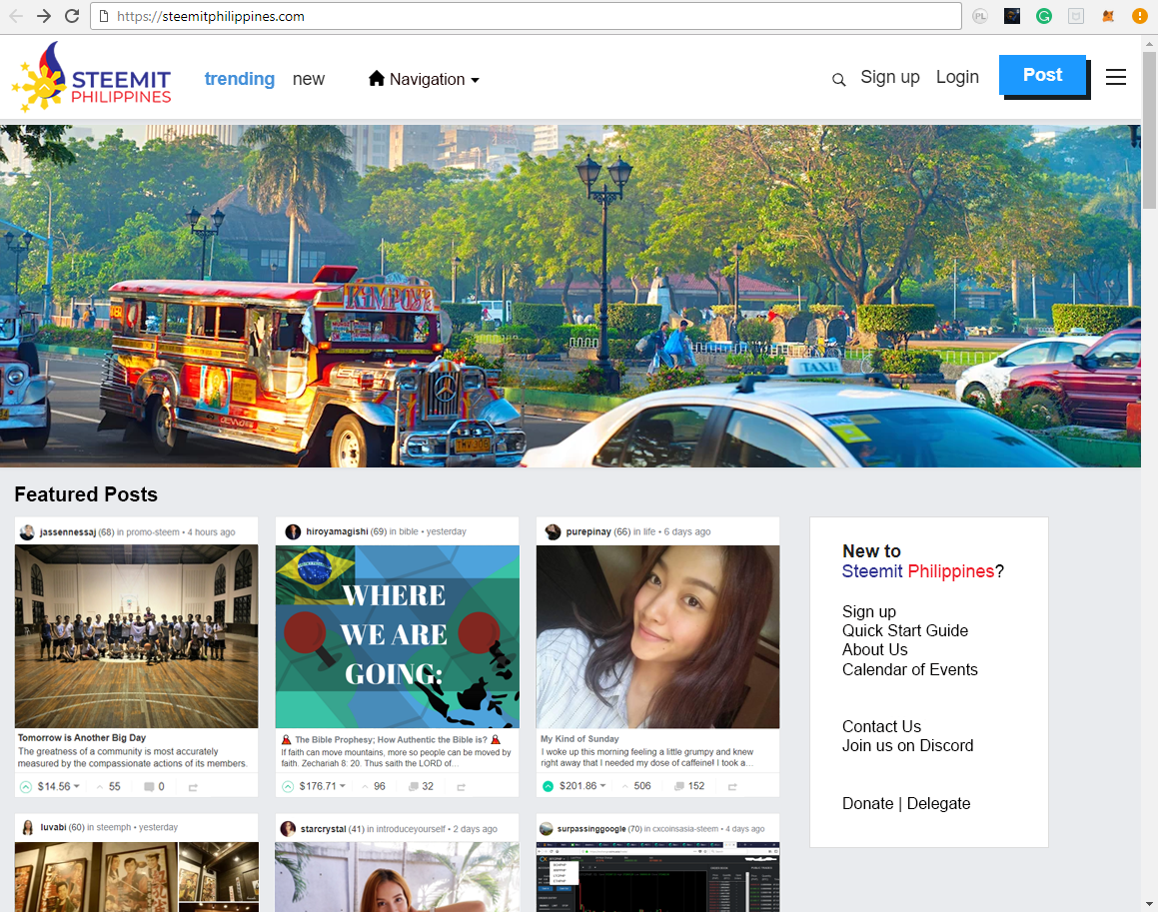Click the dark square extension icon
1158x912 pixels.
[x=1012, y=16]
